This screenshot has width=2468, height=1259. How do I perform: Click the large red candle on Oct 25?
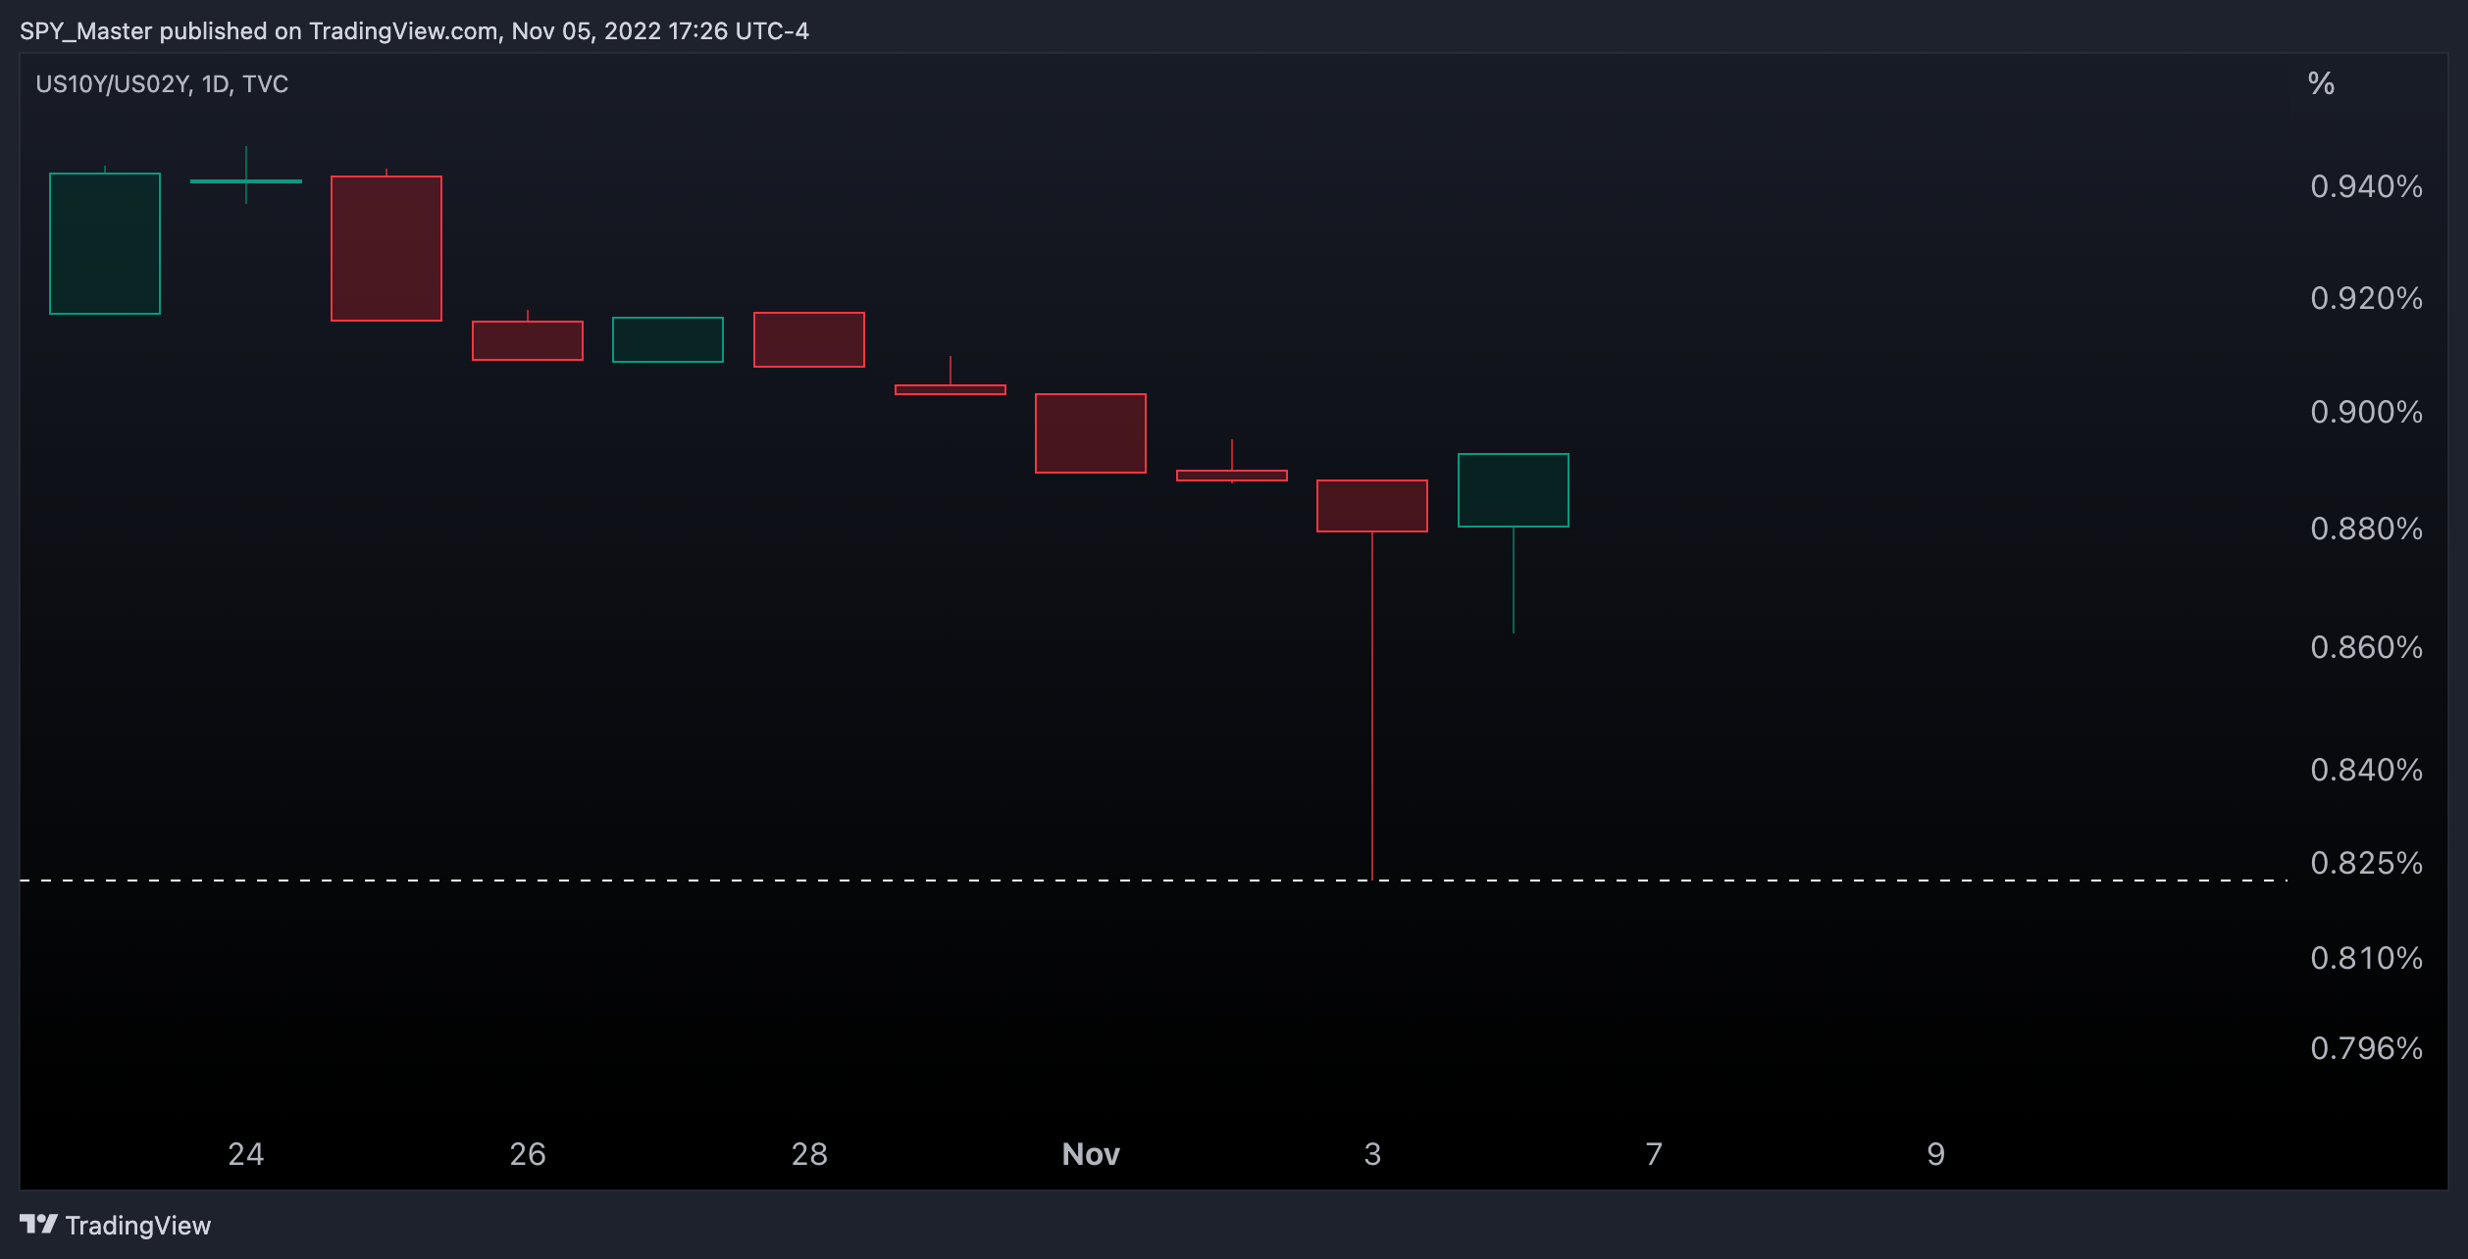point(386,248)
